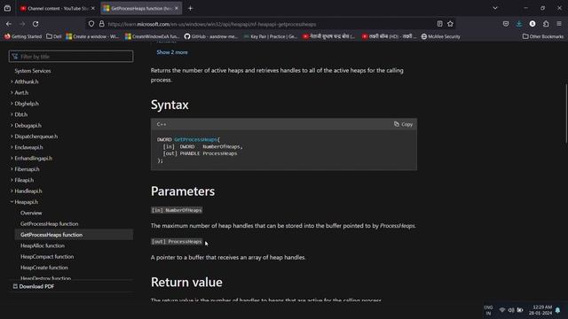Click the Download PDF button
This screenshot has width=568, height=319.
(x=34, y=286)
